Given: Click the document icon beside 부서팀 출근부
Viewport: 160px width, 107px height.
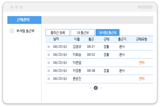Looking at the screenshot, I should (12, 31).
